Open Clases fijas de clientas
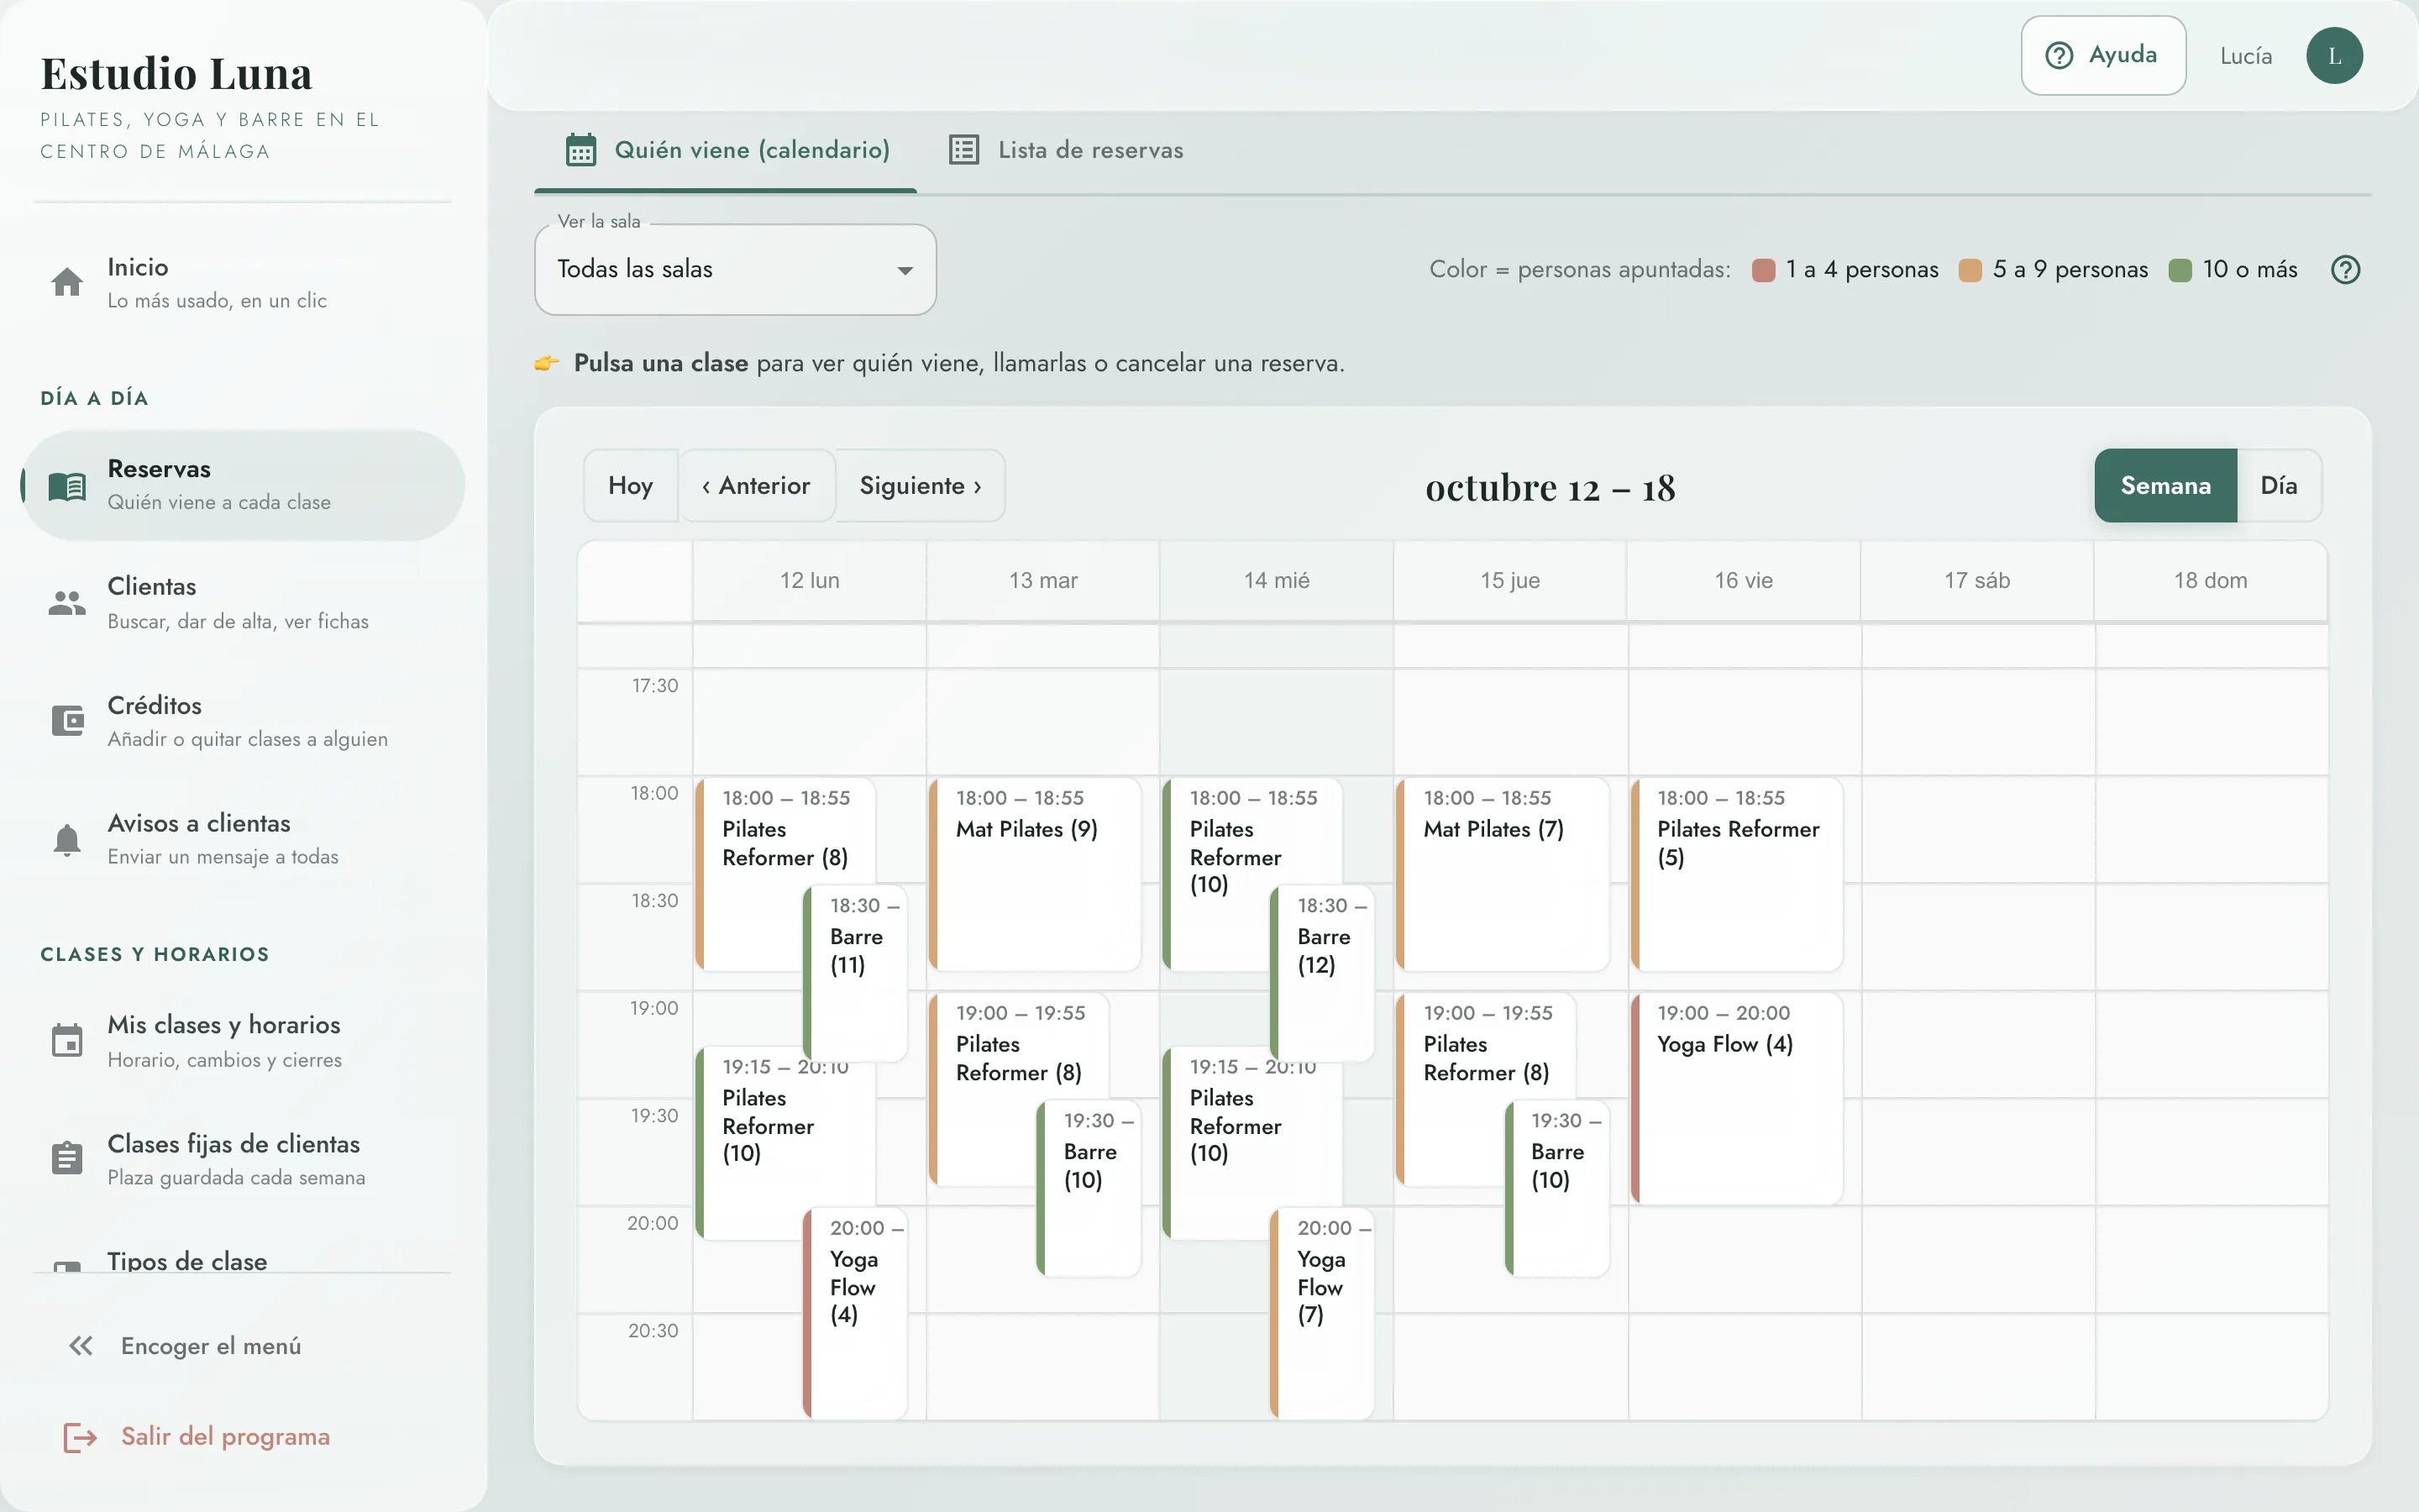2419x1512 pixels. [244, 1159]
